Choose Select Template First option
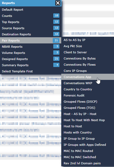The image size is (114, 167). (31, 71)
